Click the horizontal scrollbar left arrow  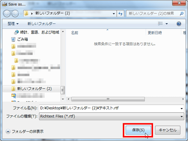[68, 99]
